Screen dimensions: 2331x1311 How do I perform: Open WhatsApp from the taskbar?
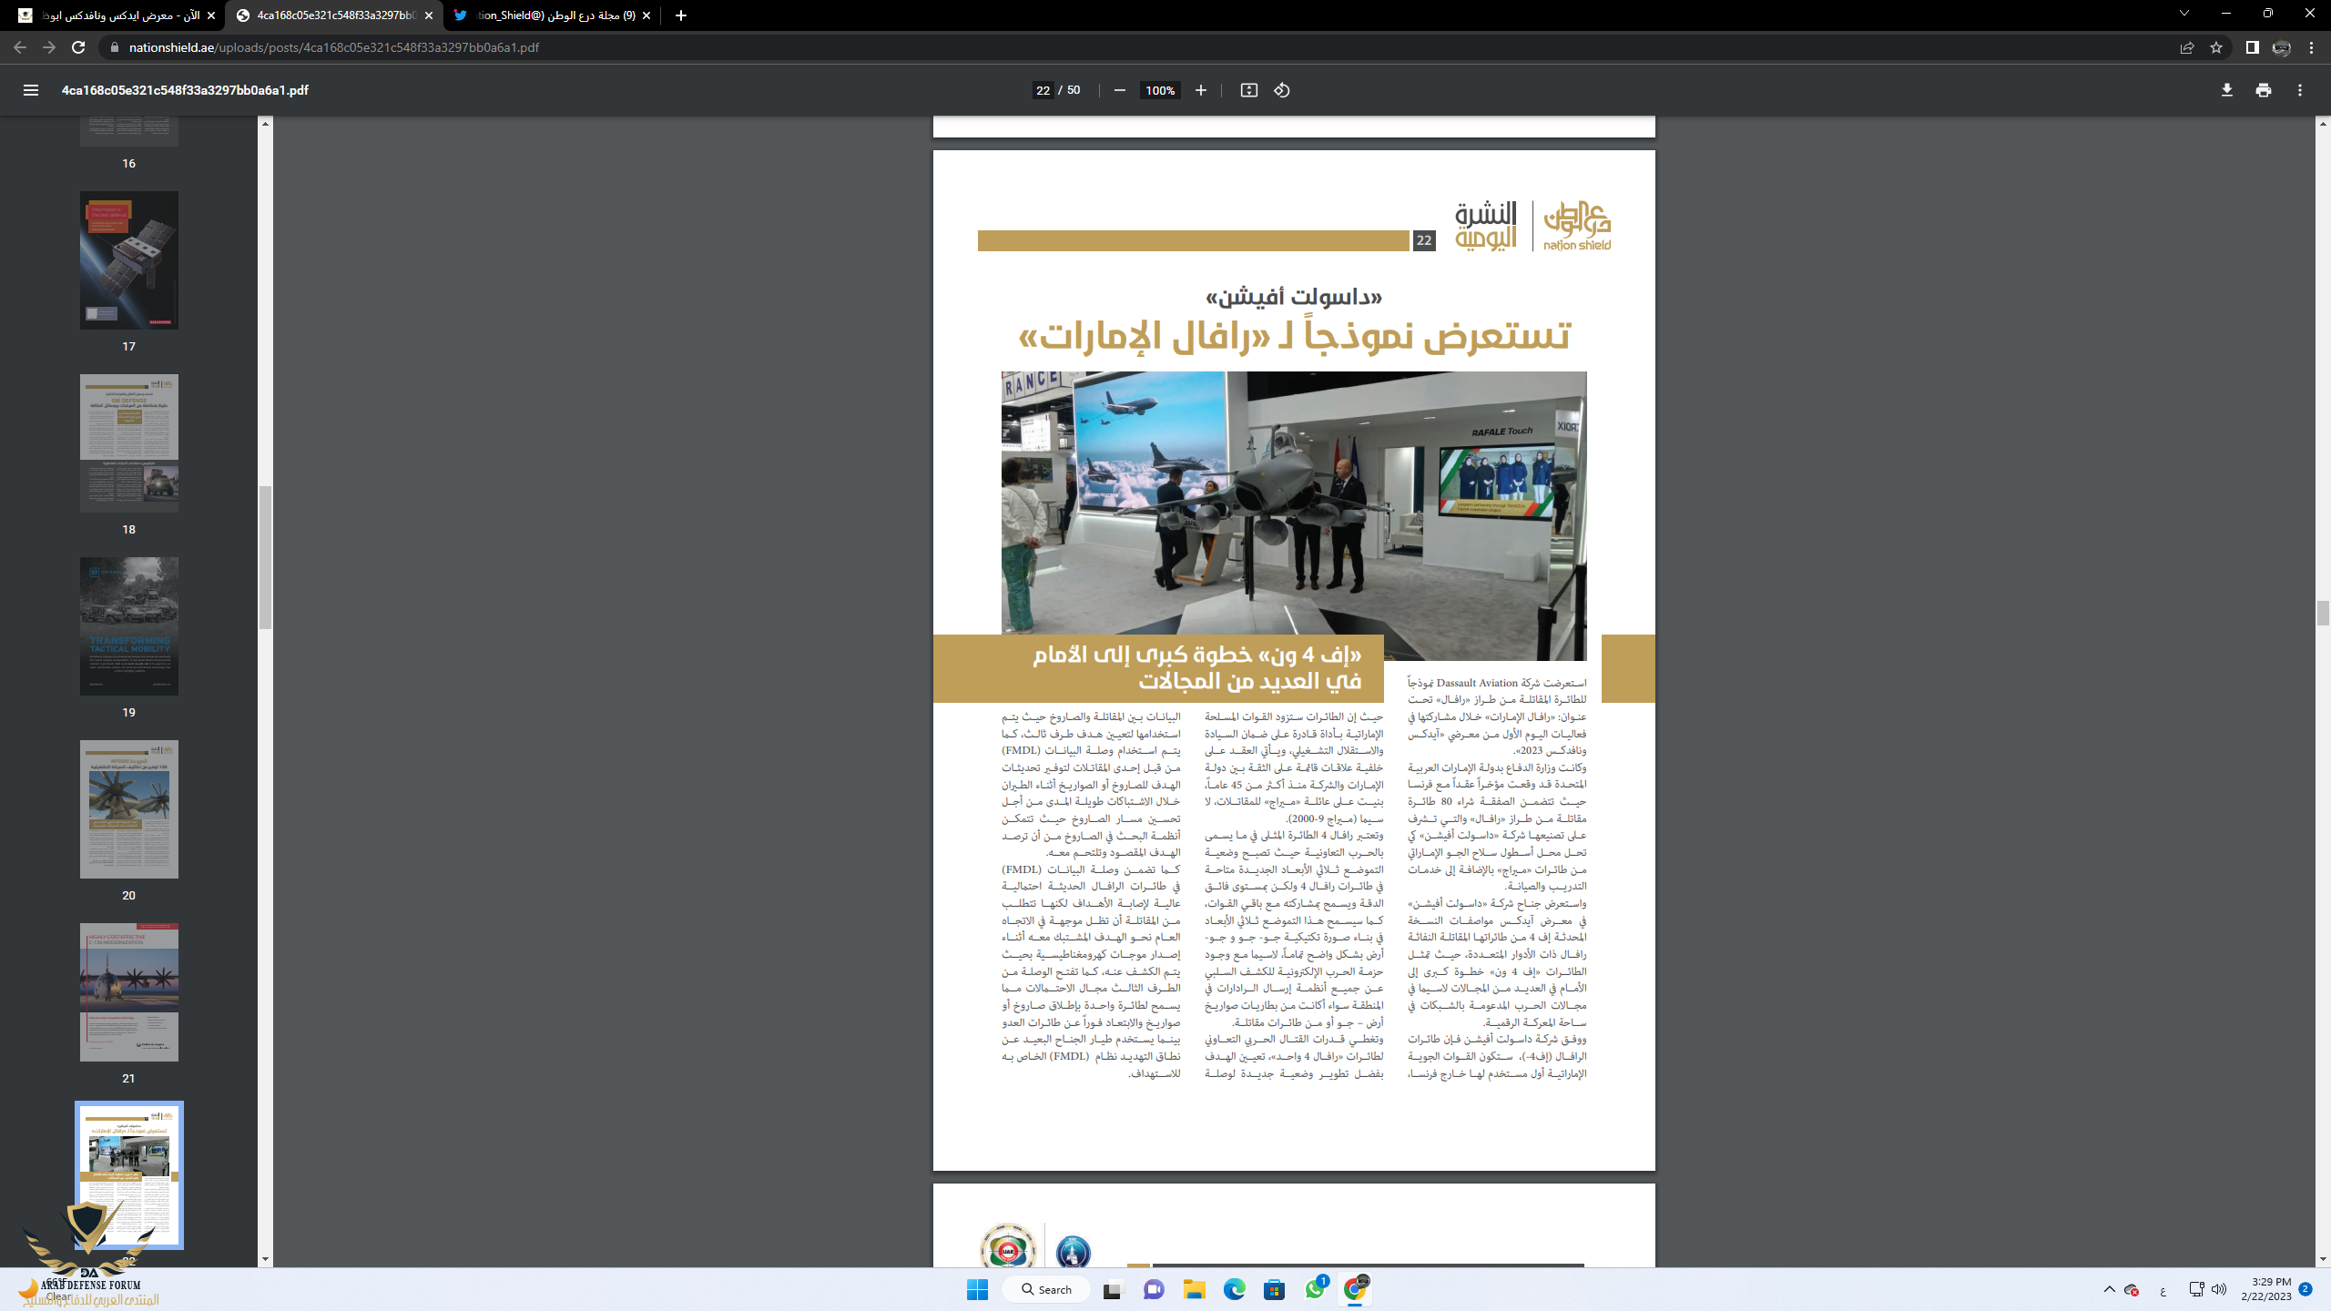click(x=1314, y=1289)
